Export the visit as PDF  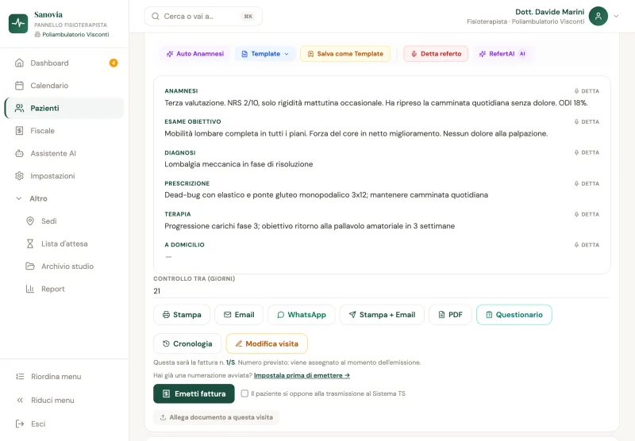450,315
